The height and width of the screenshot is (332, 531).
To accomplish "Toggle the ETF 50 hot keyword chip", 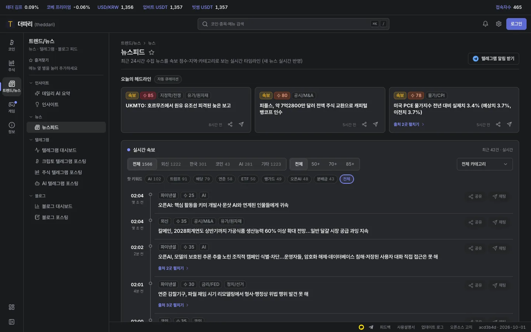I will [x=248, y=179].
